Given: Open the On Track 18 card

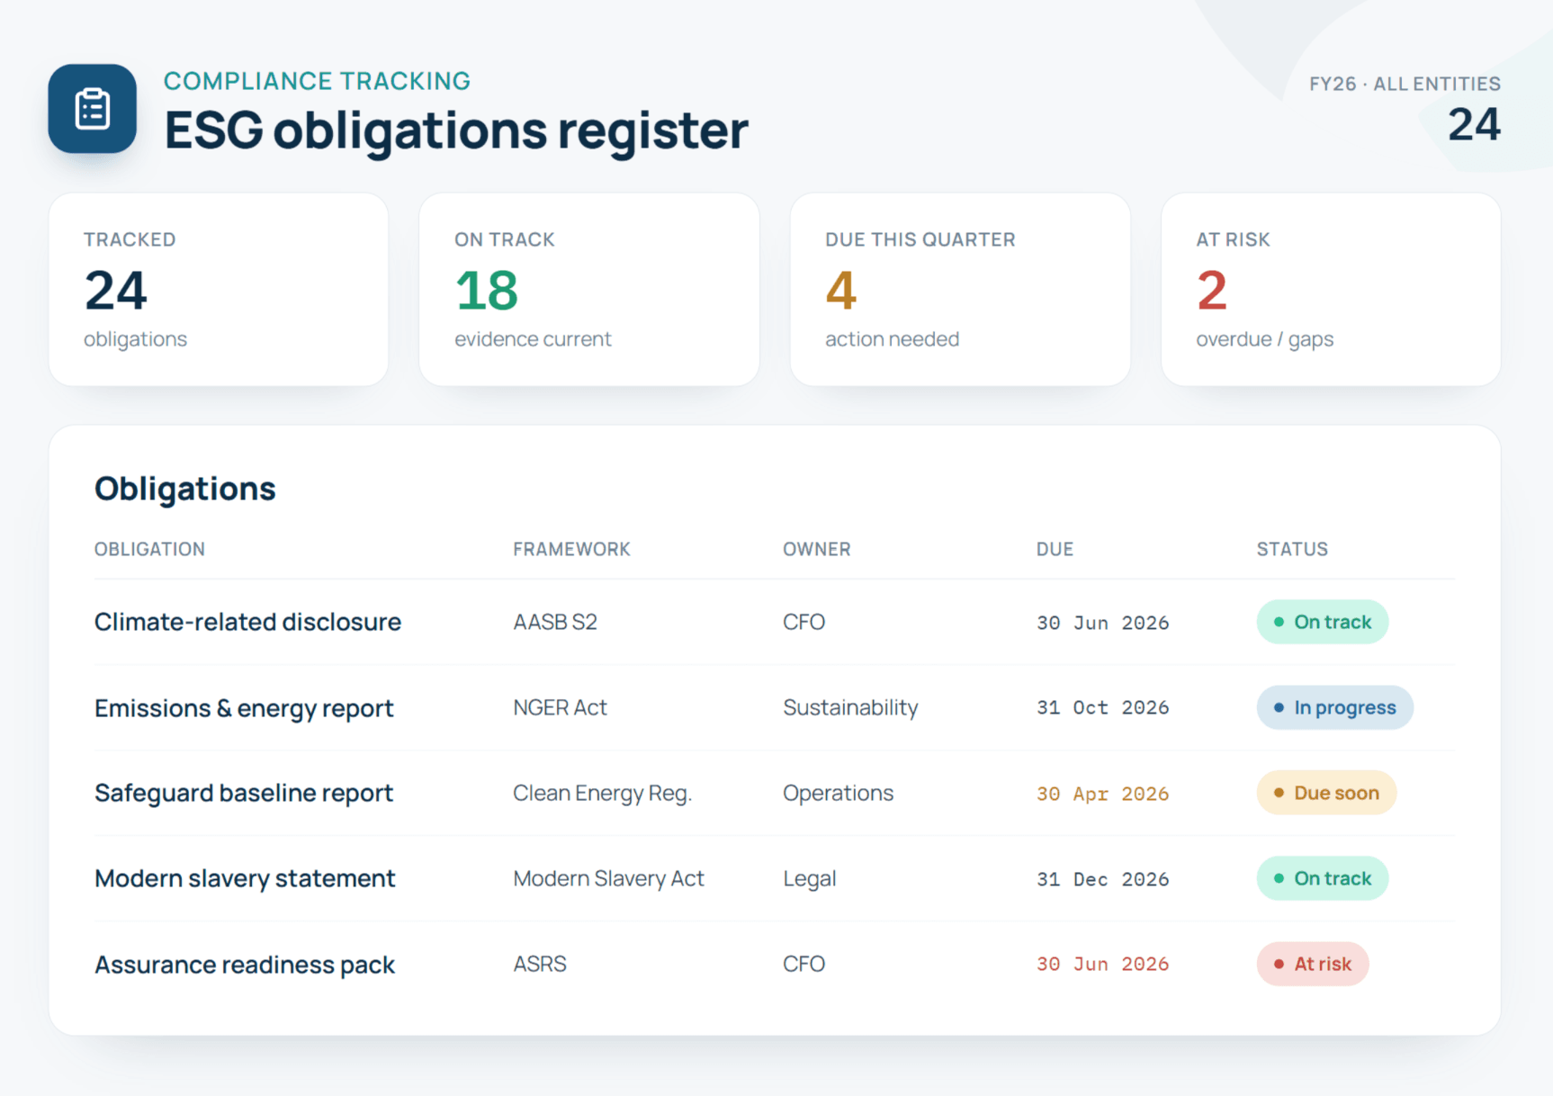Looking at the screenshot, I should 589,290.
